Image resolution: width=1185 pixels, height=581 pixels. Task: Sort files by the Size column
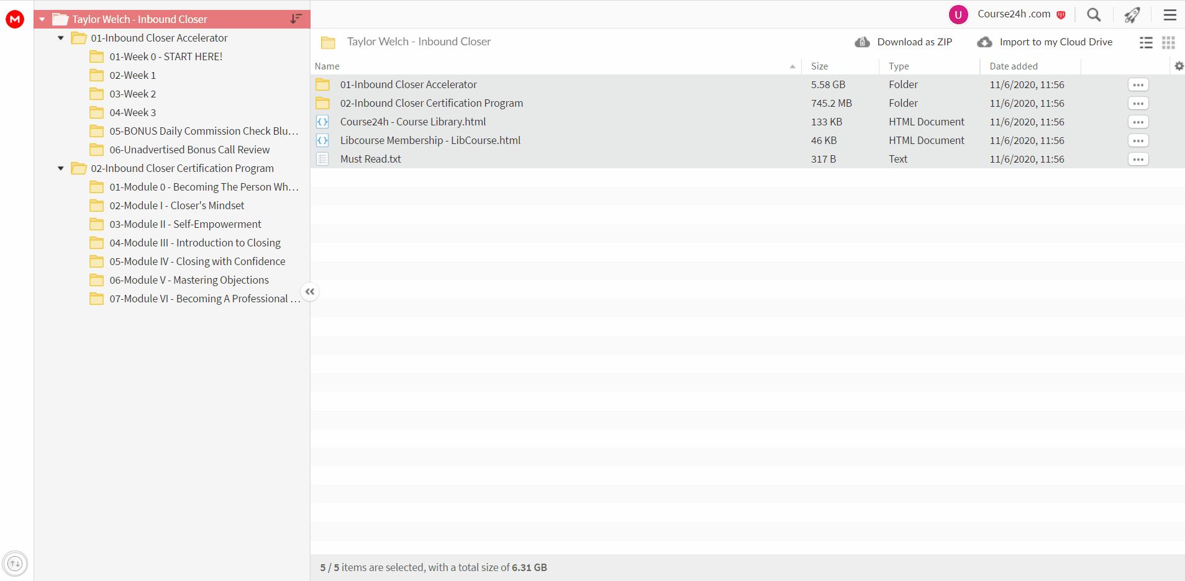819,66
